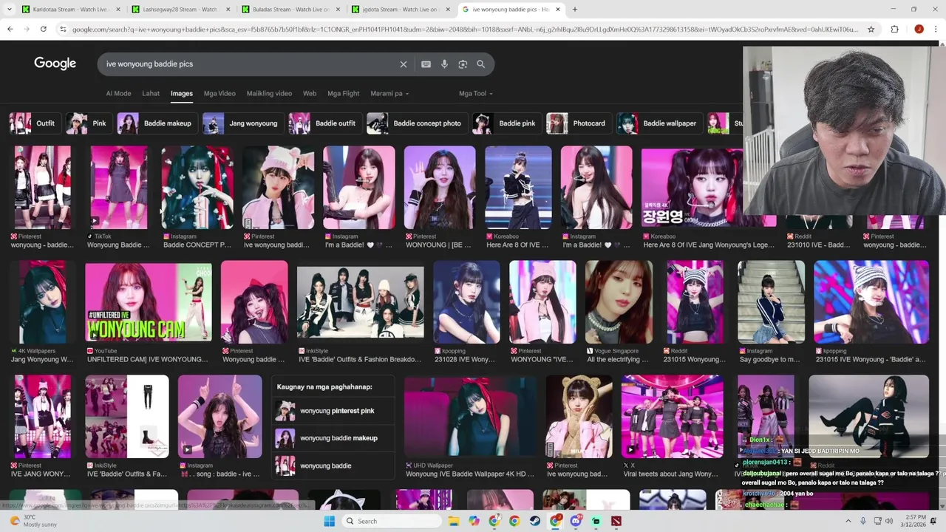
Task: Open the UHD Wallpaper Wonyoung image thumbnail
Action: tap(470, 417)
